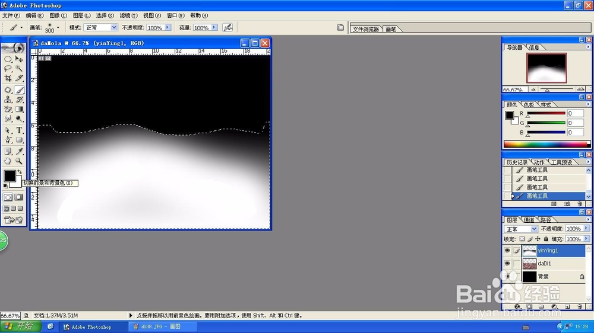Select the History Brush tool

pos(19,100)
